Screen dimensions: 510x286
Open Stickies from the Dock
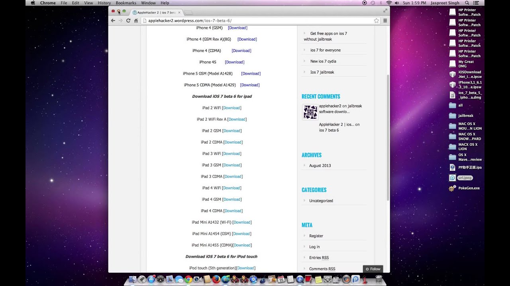pyautogui.click(x=318, y=279)
